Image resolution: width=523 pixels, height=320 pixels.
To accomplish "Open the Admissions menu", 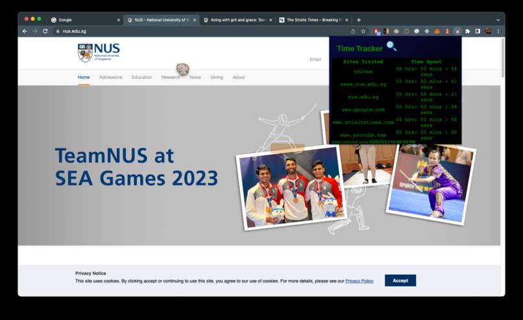I will pyautogui.click(x=111, y=77).
